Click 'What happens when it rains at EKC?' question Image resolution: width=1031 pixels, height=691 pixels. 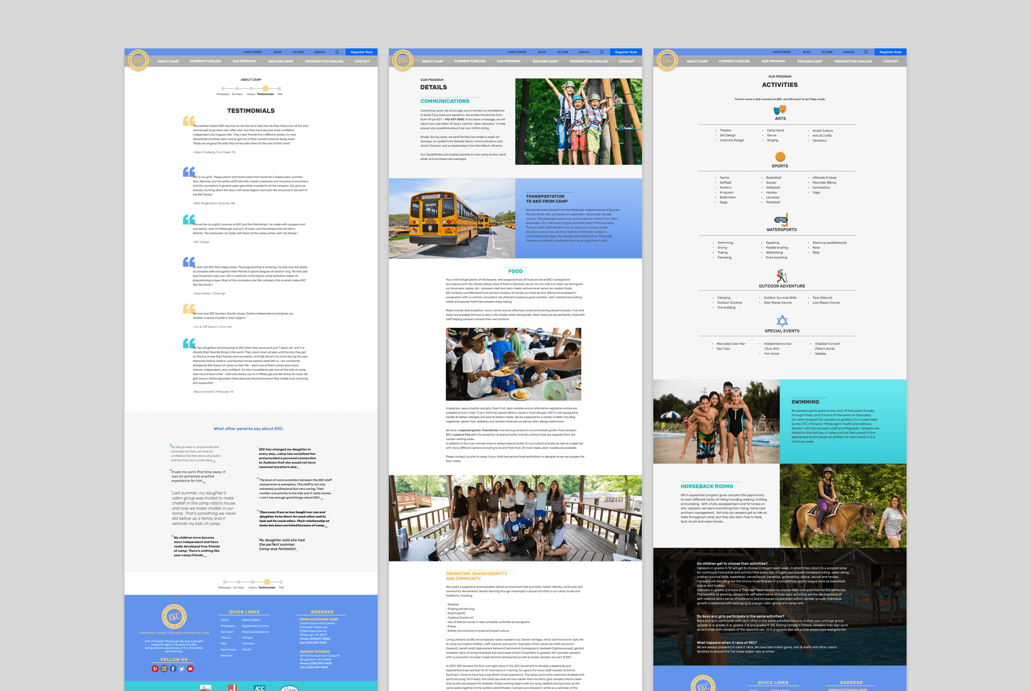pyautogui.click(x=726, y=643)
